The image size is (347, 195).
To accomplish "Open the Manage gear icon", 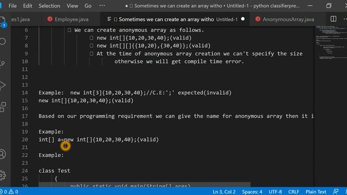I will coord(2,175).
